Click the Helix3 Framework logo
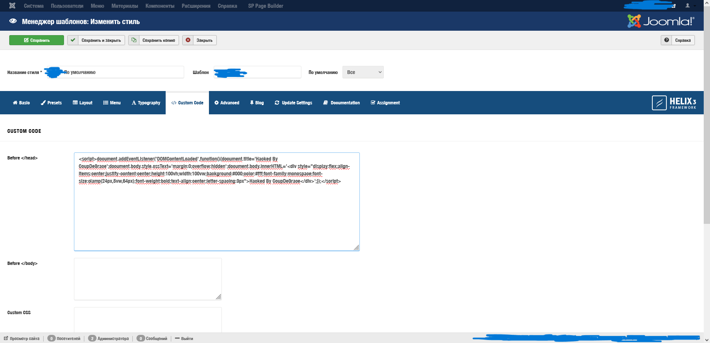Image resolution: width=710 pixels, height=343 pixels. click(674, 103)
